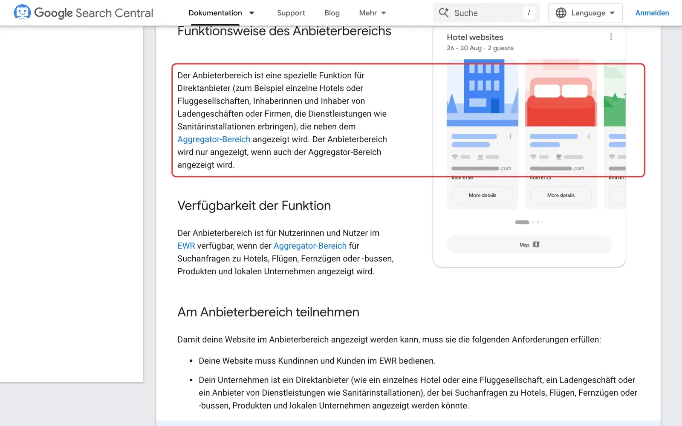Viewport: 682px width, 426px height.
Task: Click the heading Am Anbieterbereich teilnehmen
Action: coord(268,312)
